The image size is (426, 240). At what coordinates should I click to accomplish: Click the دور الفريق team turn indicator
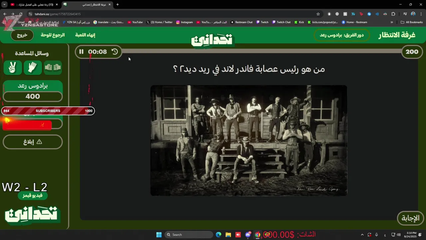(x=342, y=35)
